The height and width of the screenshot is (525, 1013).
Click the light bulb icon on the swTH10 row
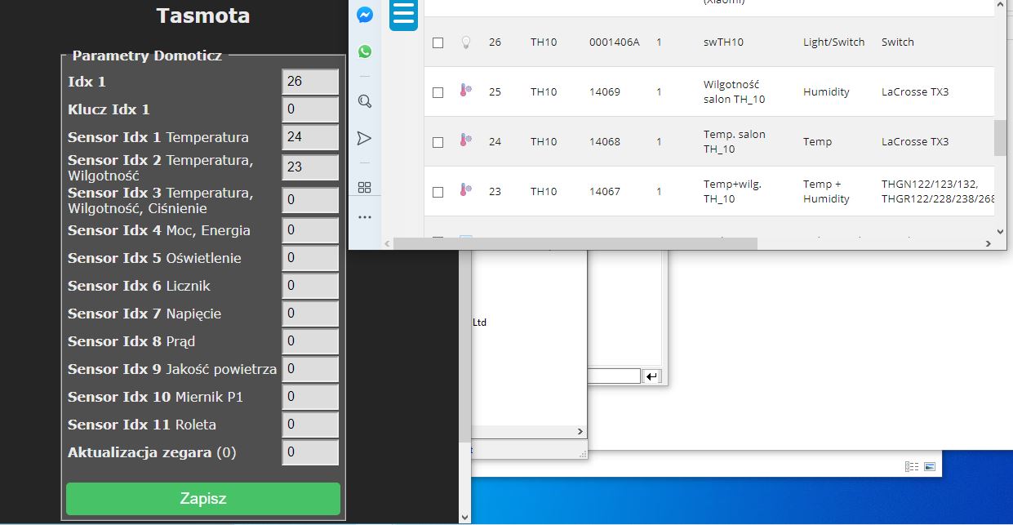[465, 42]
